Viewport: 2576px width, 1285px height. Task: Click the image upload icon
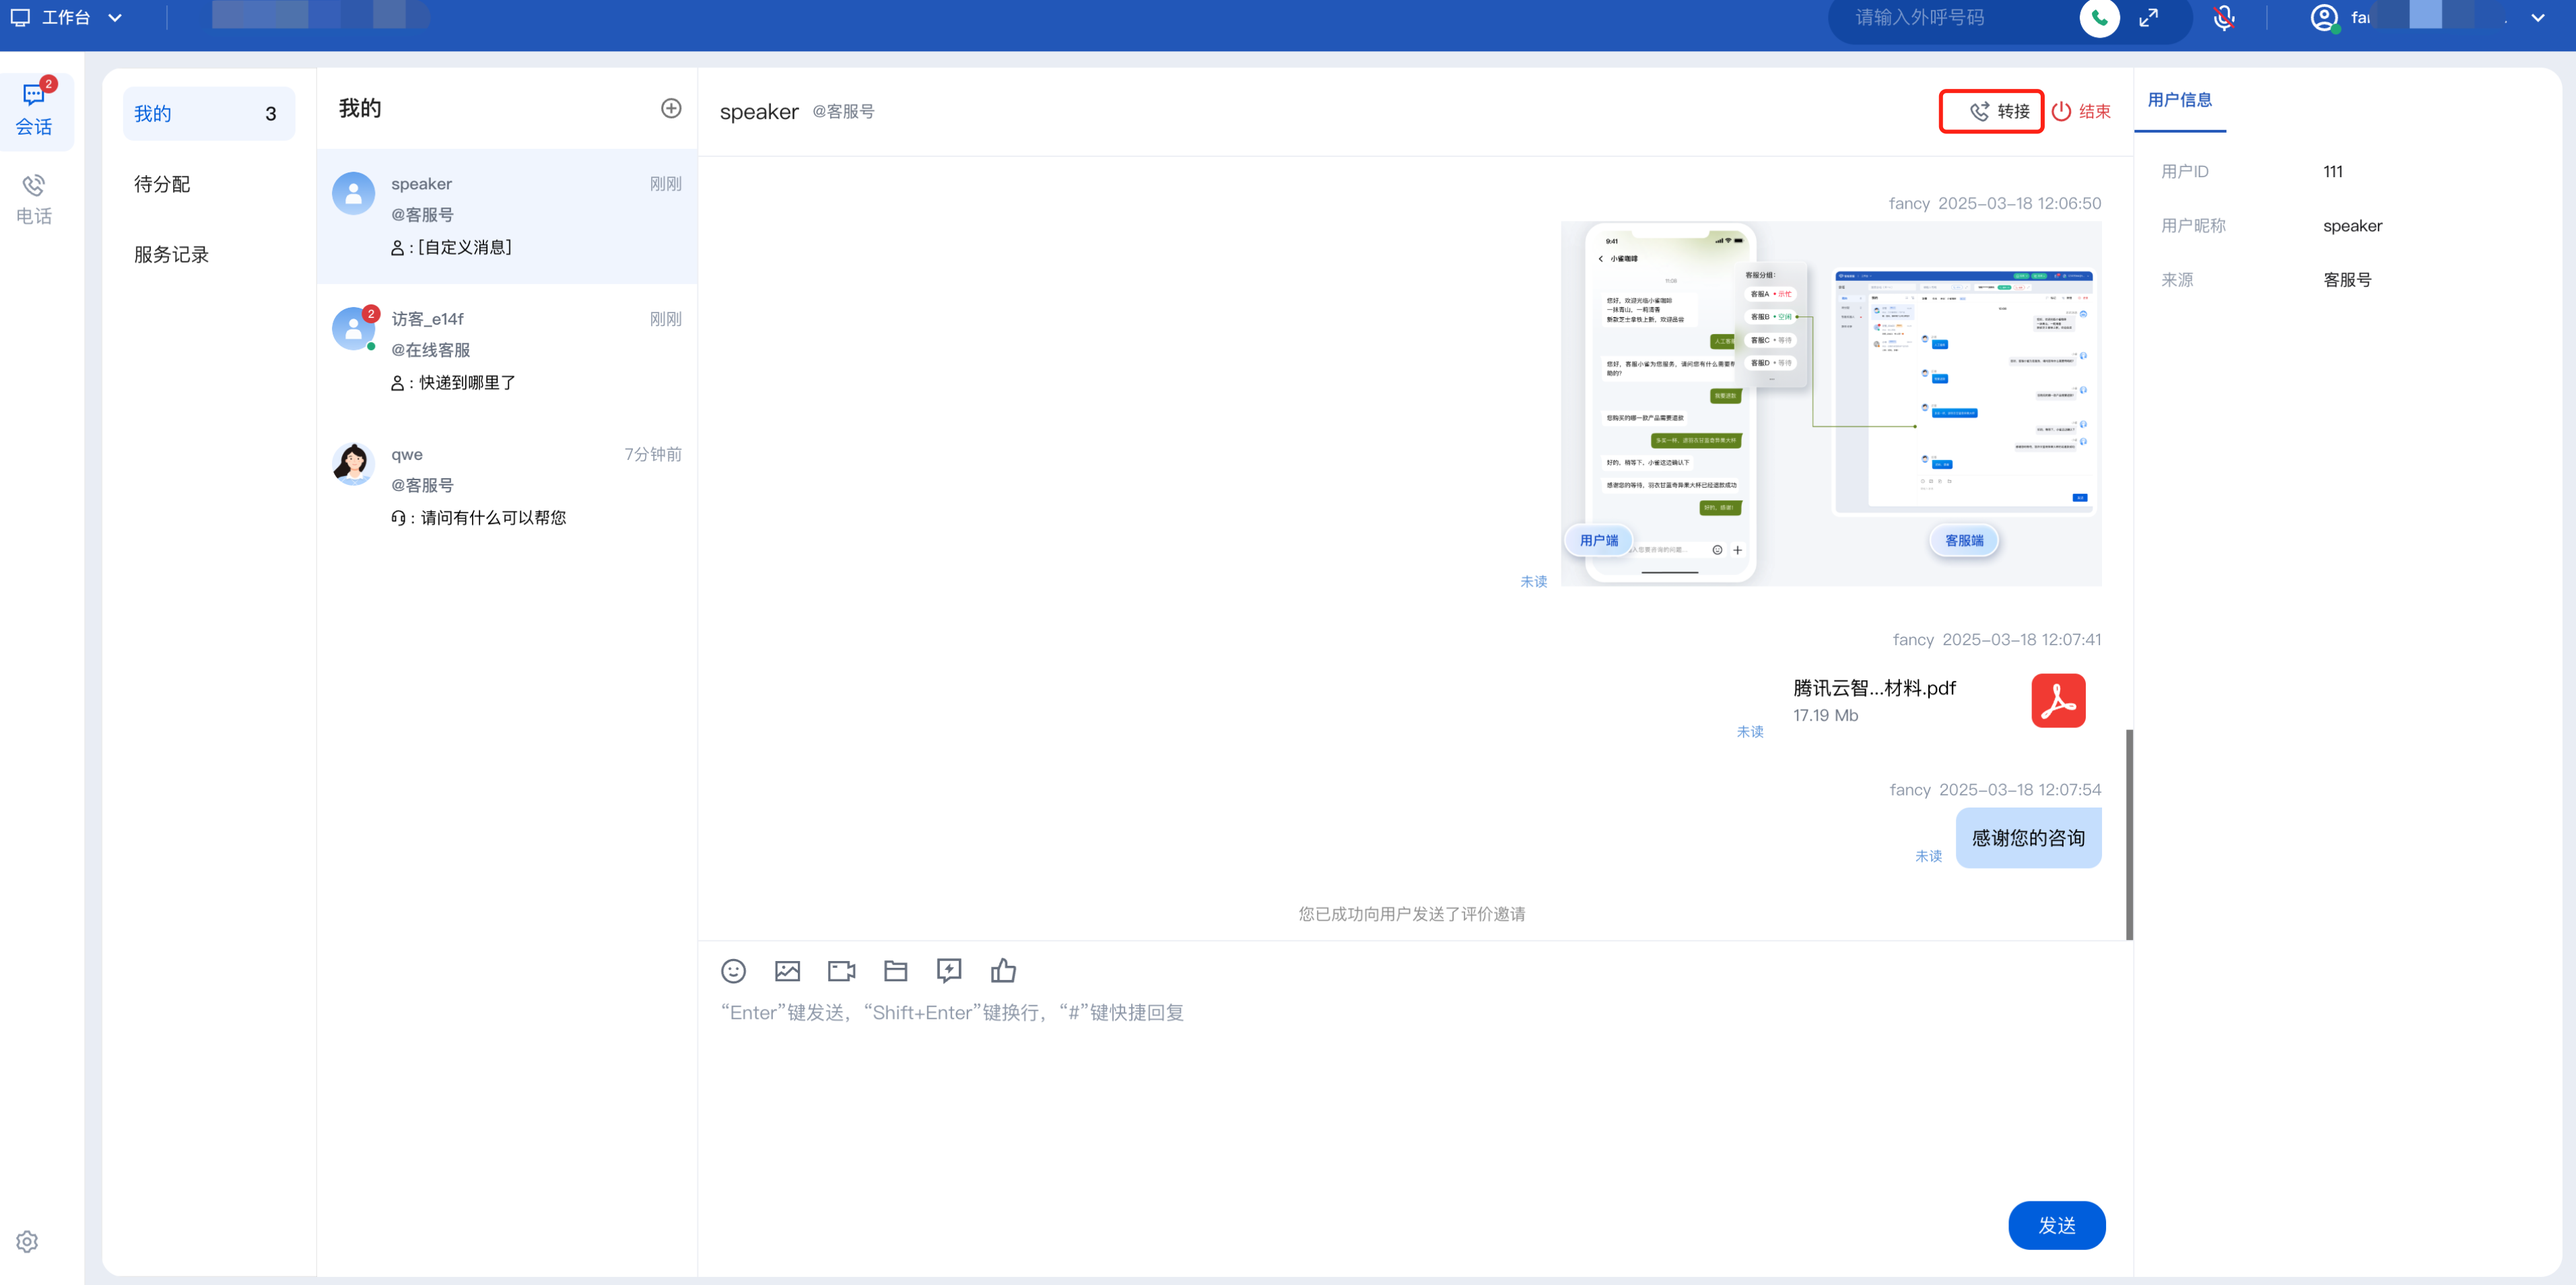[x=787, y=970]
